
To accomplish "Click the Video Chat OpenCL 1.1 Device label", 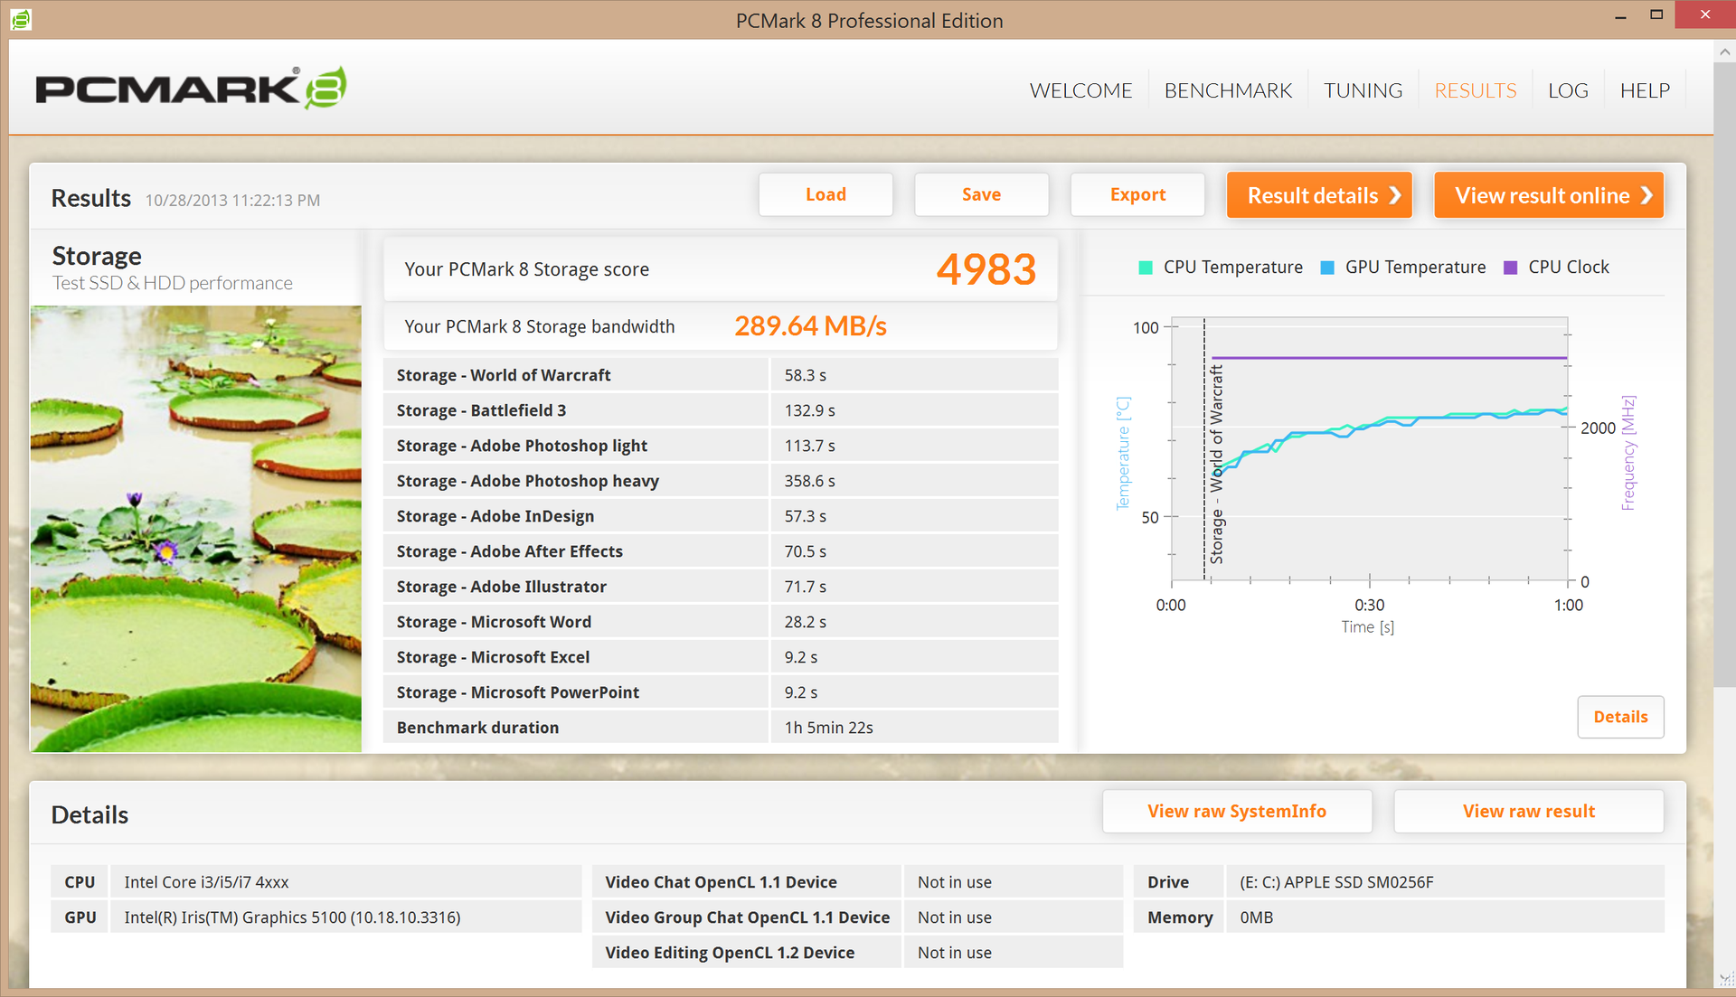I will [721, 882].
